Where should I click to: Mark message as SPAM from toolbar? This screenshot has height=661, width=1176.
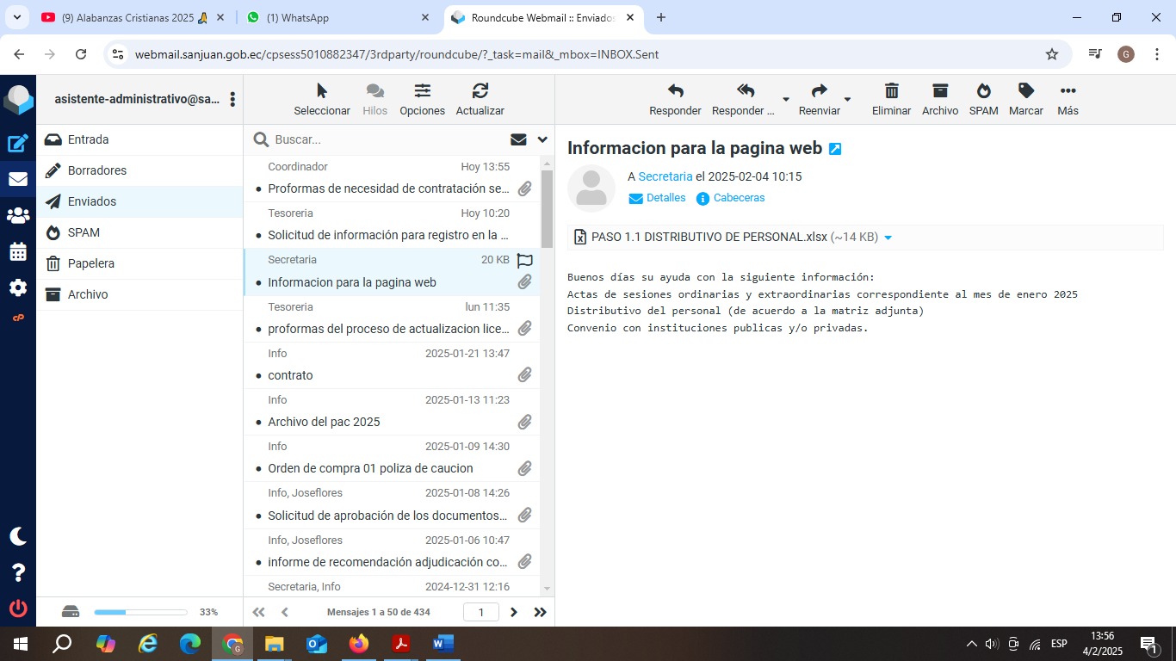click(x=983, y=100)
